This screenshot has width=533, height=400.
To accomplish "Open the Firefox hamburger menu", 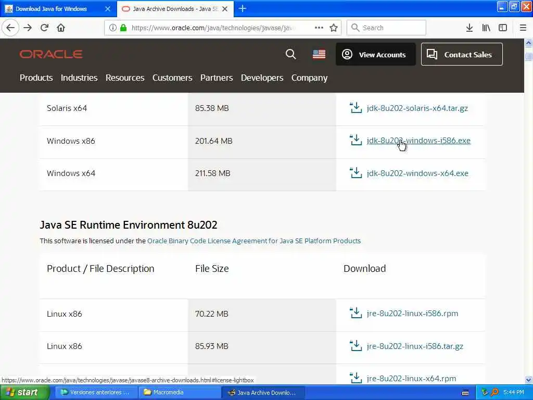I will 523,28.
